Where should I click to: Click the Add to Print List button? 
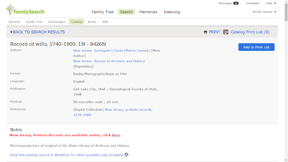coord(256,47)
